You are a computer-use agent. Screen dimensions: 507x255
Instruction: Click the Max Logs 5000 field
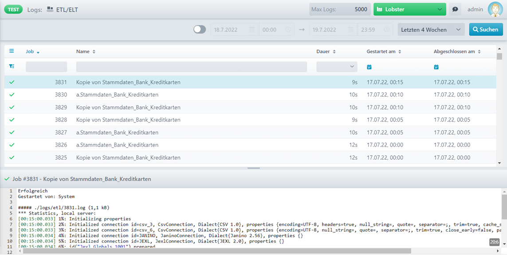[340, 9]
